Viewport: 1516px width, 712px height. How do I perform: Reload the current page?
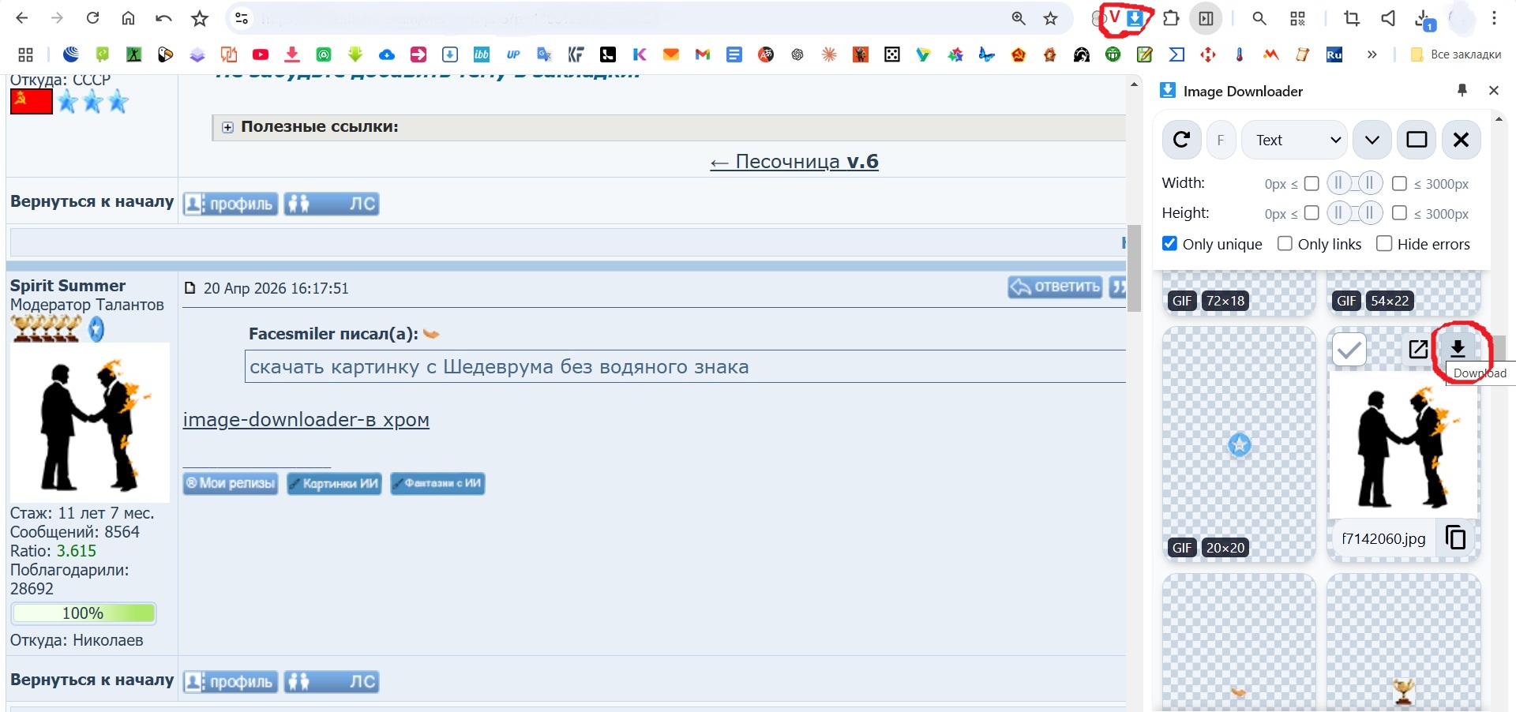pos(92,18)
